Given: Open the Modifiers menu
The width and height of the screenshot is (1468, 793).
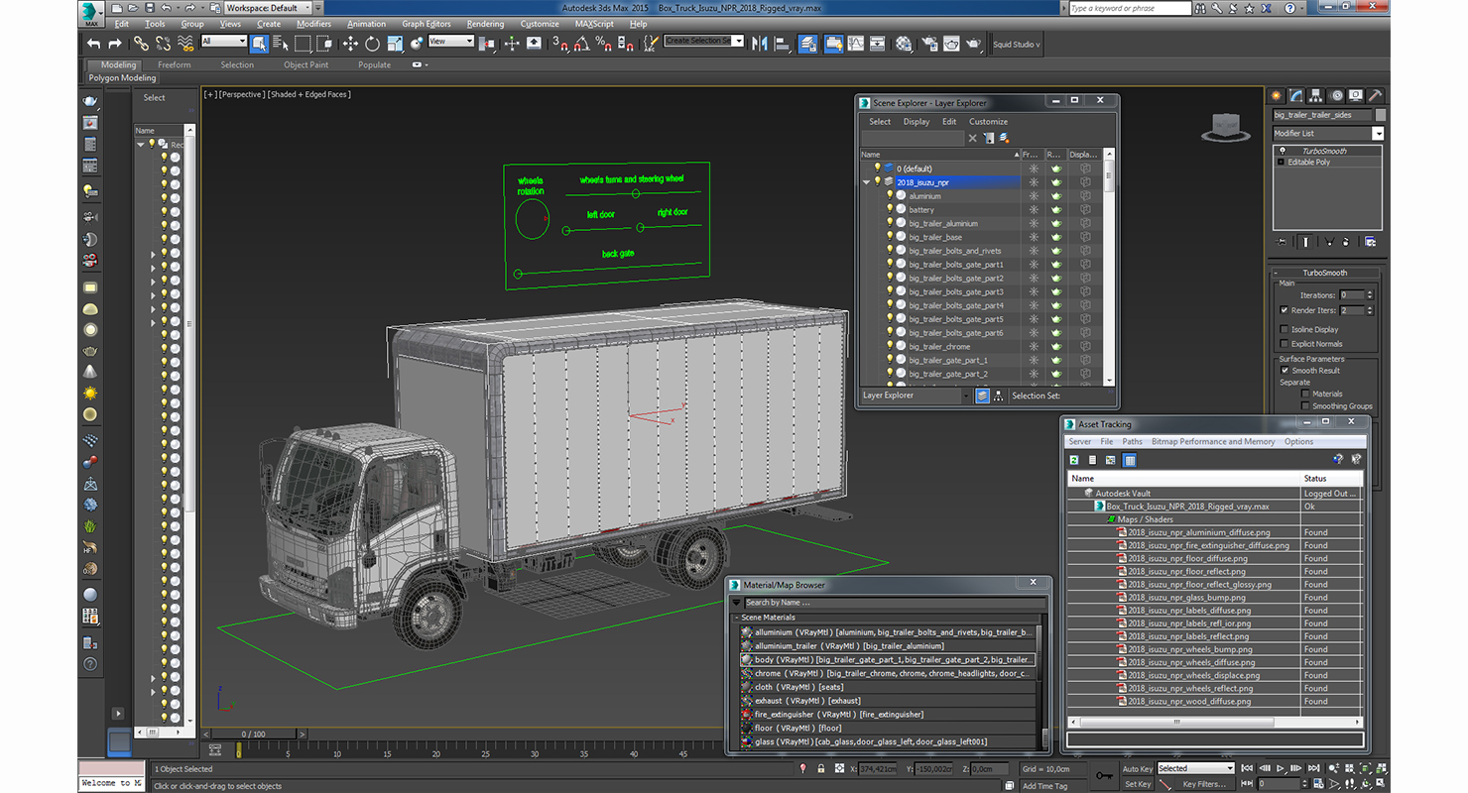Looking at the screenshot, I should pyautogui.click(x=313, y=24).
